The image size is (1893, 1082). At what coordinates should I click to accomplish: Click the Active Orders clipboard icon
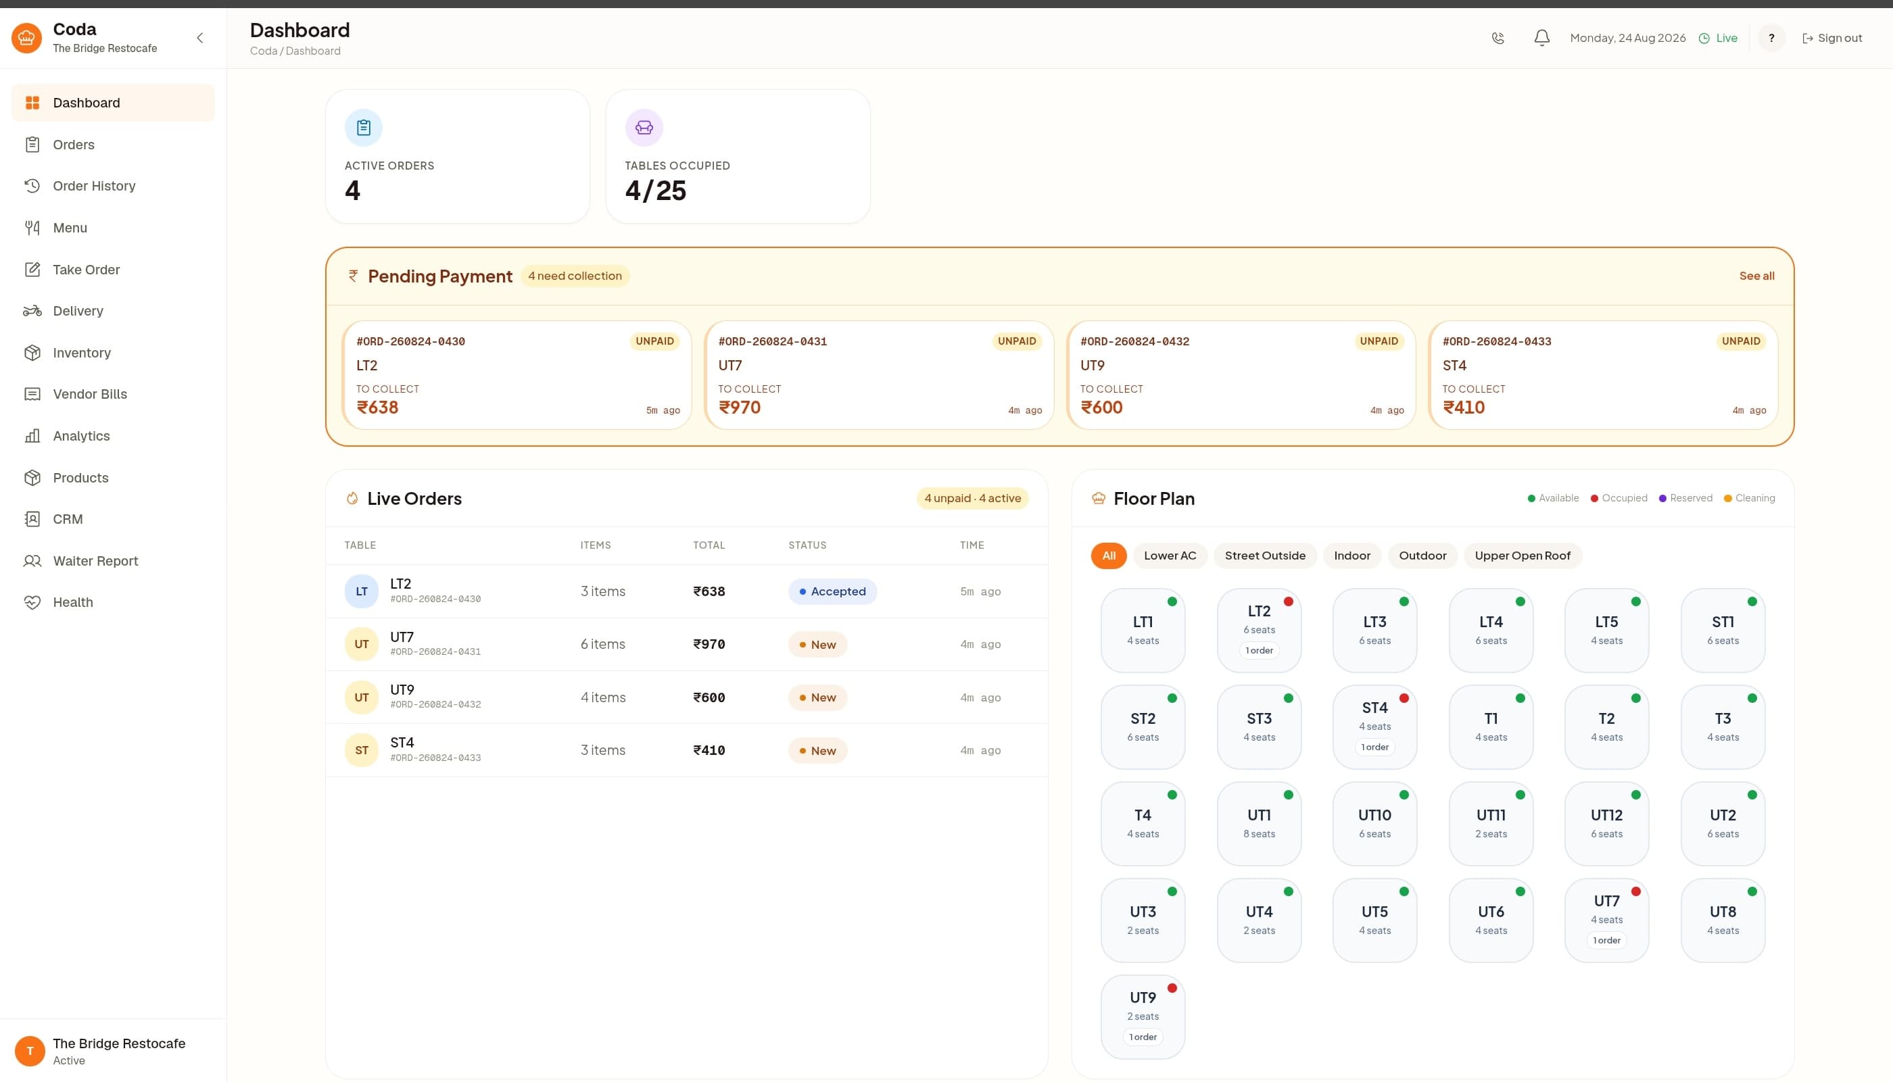[x=364, y=128]
